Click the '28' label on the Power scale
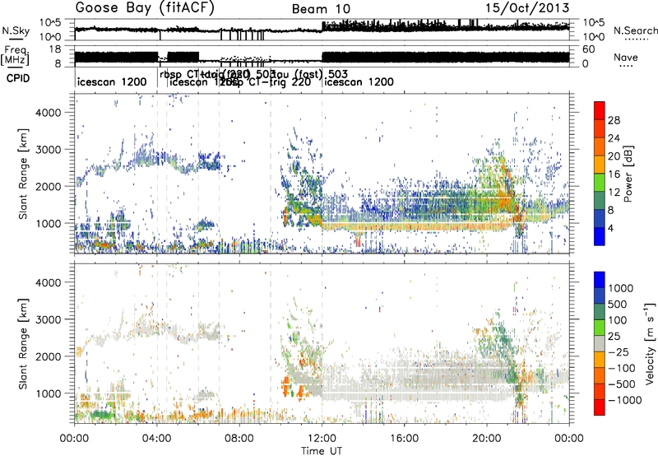This screenshot has width=658, height=456. [x=614, y=120]
